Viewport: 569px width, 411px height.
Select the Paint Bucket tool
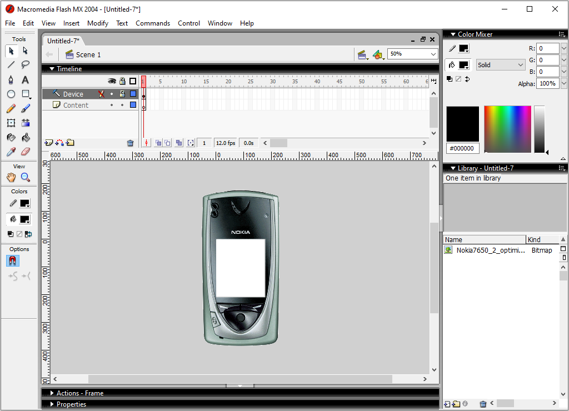(x=26, y=138)
